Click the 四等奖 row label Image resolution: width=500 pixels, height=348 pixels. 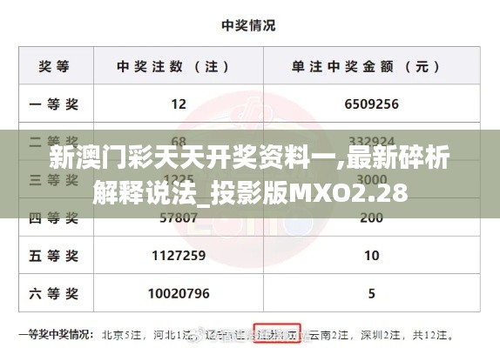pos(54,218)
